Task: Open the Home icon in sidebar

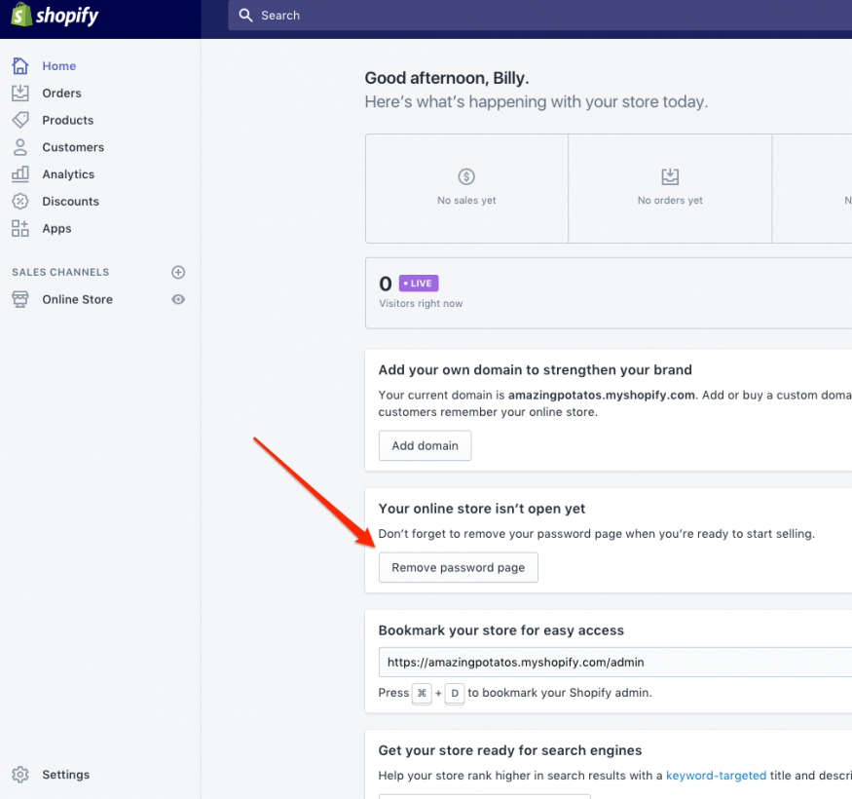Action: pyautogui.click(x=20, y=66)
